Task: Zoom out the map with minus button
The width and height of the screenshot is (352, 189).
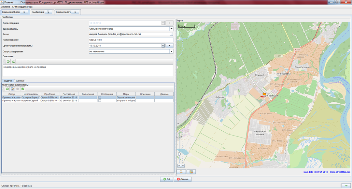Action: 179,166
